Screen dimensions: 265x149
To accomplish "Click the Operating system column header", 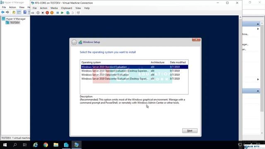I will click(91, 62).
